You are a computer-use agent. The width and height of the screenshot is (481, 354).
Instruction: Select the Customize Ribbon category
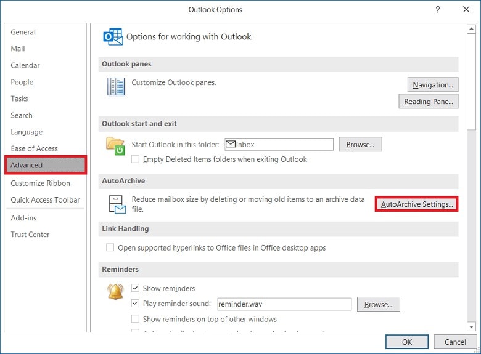click(40, 183)
